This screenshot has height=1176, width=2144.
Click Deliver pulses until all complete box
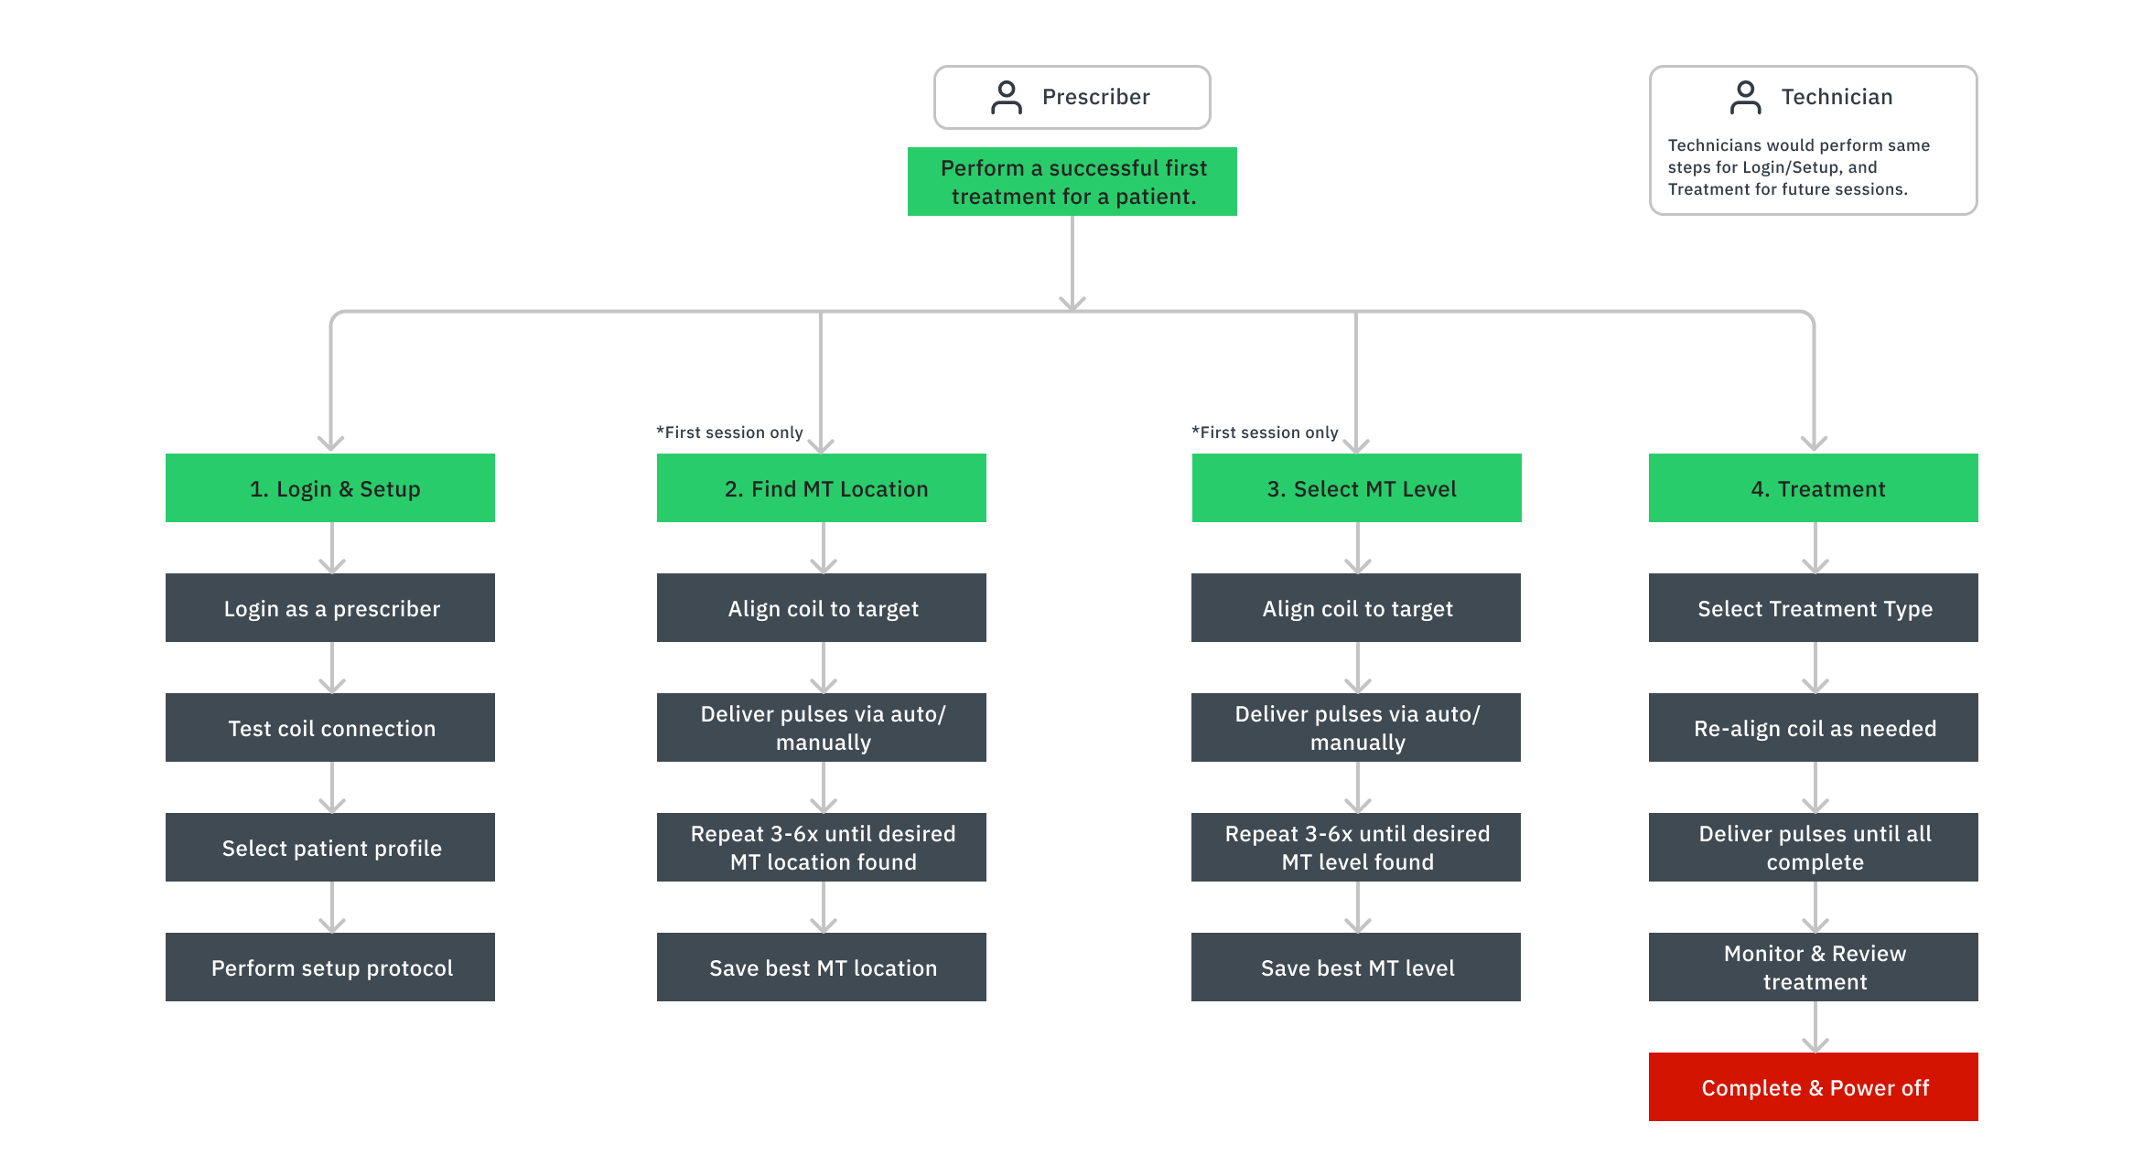point(1813,848)
